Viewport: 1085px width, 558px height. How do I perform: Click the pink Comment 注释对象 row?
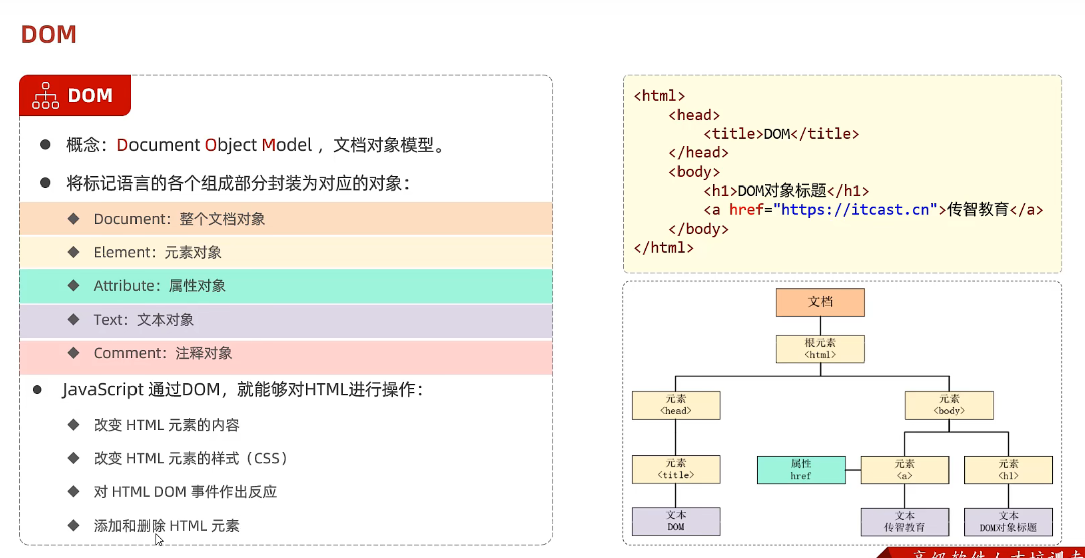coord(285,354)
